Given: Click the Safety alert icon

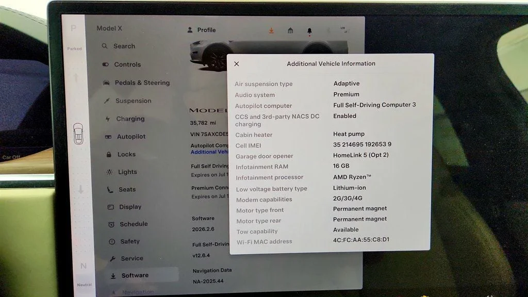Looking at the screenshot, I should pos(112,241).
